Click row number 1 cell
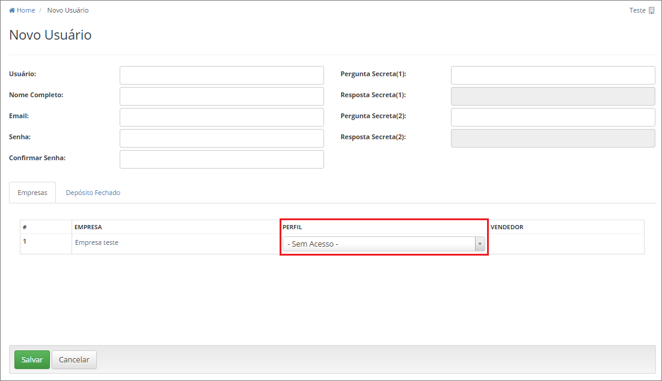662x381 pixels. pos(46,244)
